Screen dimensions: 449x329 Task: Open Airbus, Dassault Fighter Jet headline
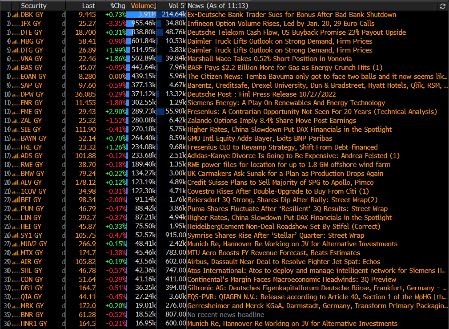point(284,262)
